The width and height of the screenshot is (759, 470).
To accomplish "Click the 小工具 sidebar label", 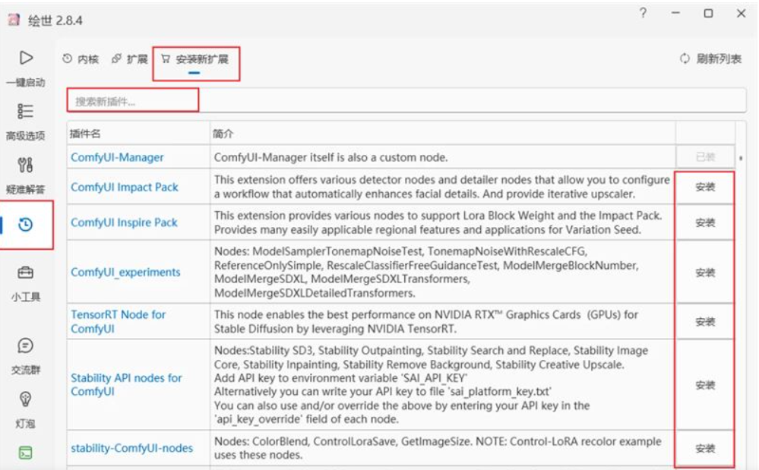I will click(x=25, y=297).
